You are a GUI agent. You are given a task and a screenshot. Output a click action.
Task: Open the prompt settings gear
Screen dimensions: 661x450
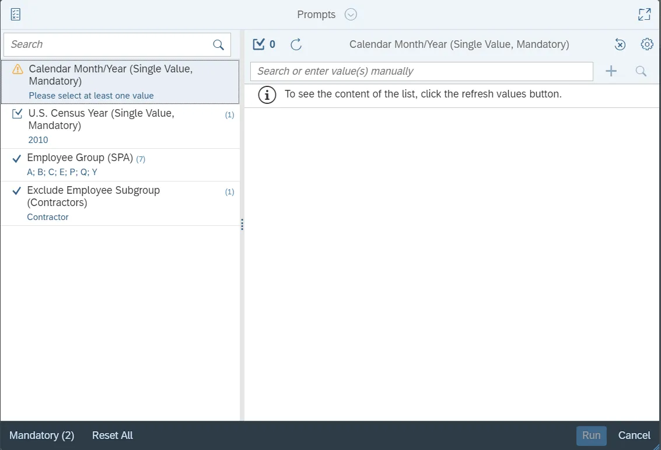pos(646,44)
